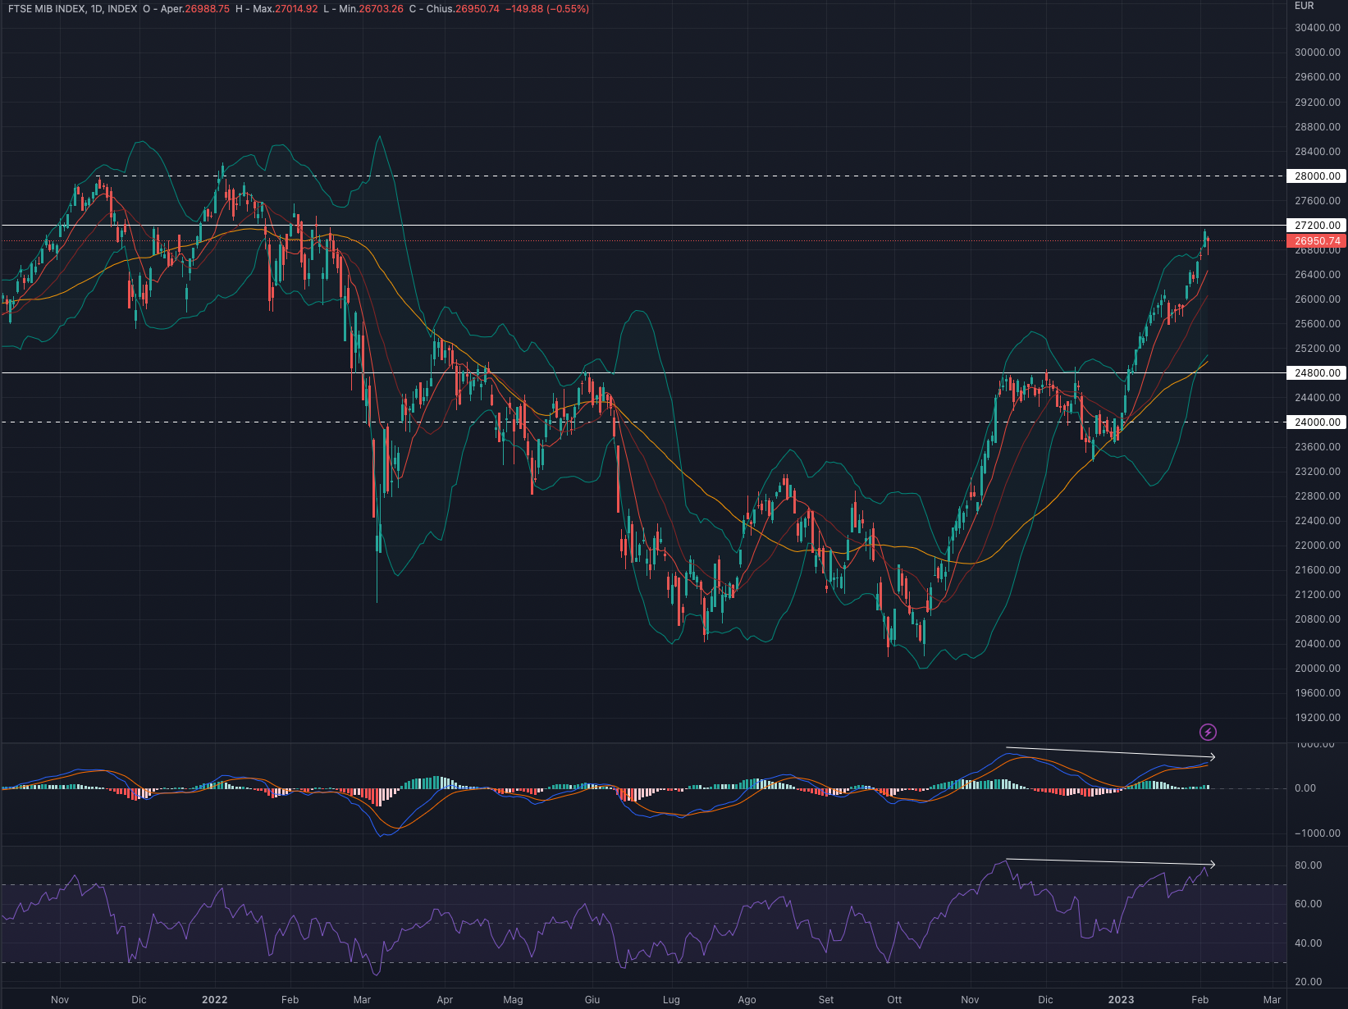Click the 2022 year label on the time axis

(x=214, y=999)
